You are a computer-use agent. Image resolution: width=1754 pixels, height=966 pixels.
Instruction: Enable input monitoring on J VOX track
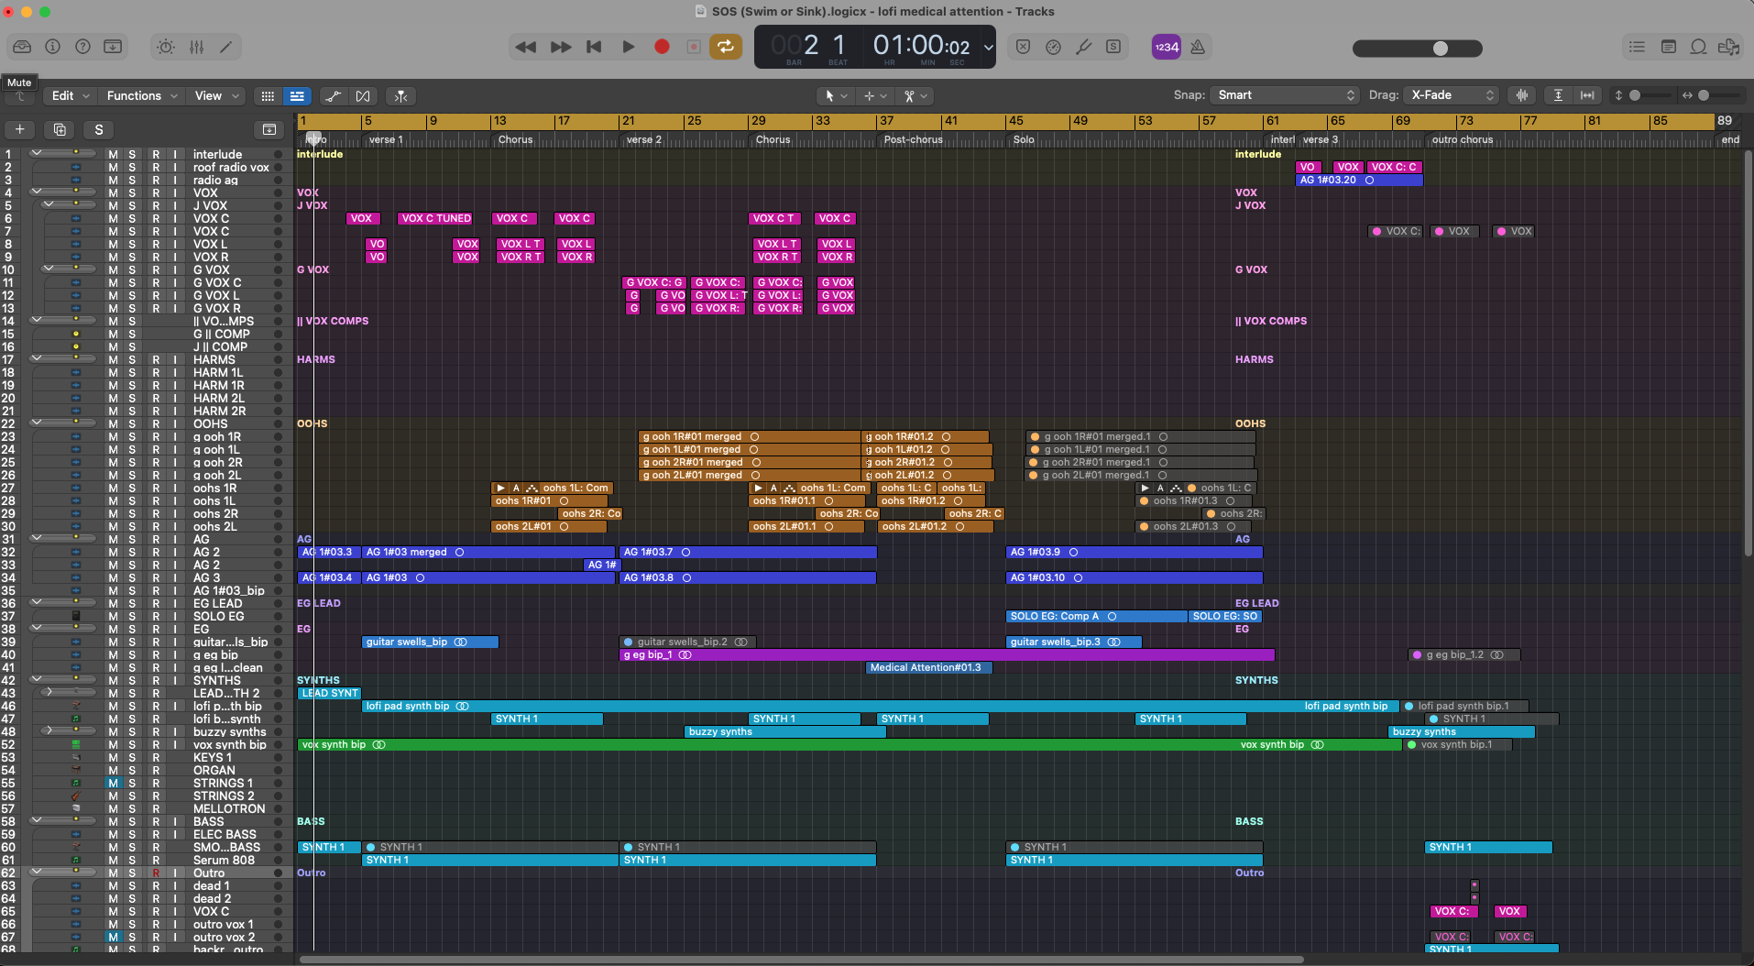click(x=175, y=206)
